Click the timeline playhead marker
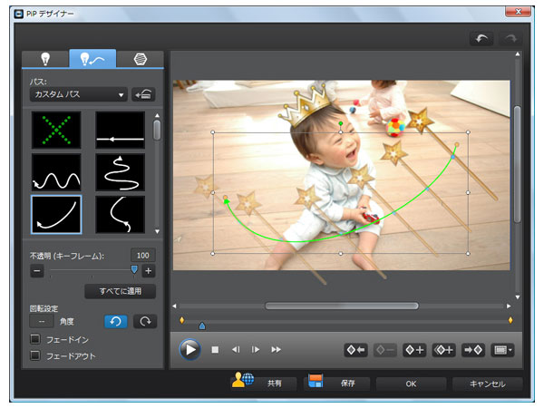The image size is (544, 408). coord(202,325)
